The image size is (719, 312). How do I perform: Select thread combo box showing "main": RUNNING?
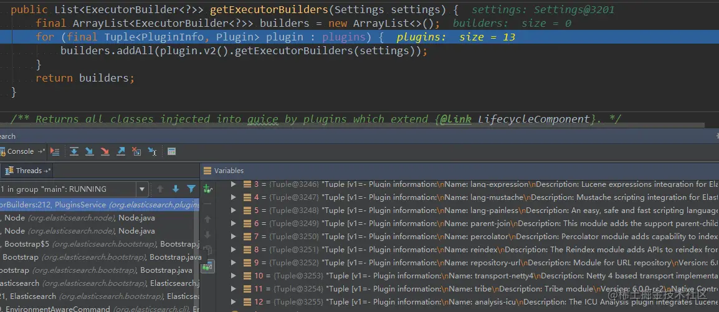(74, 189)
